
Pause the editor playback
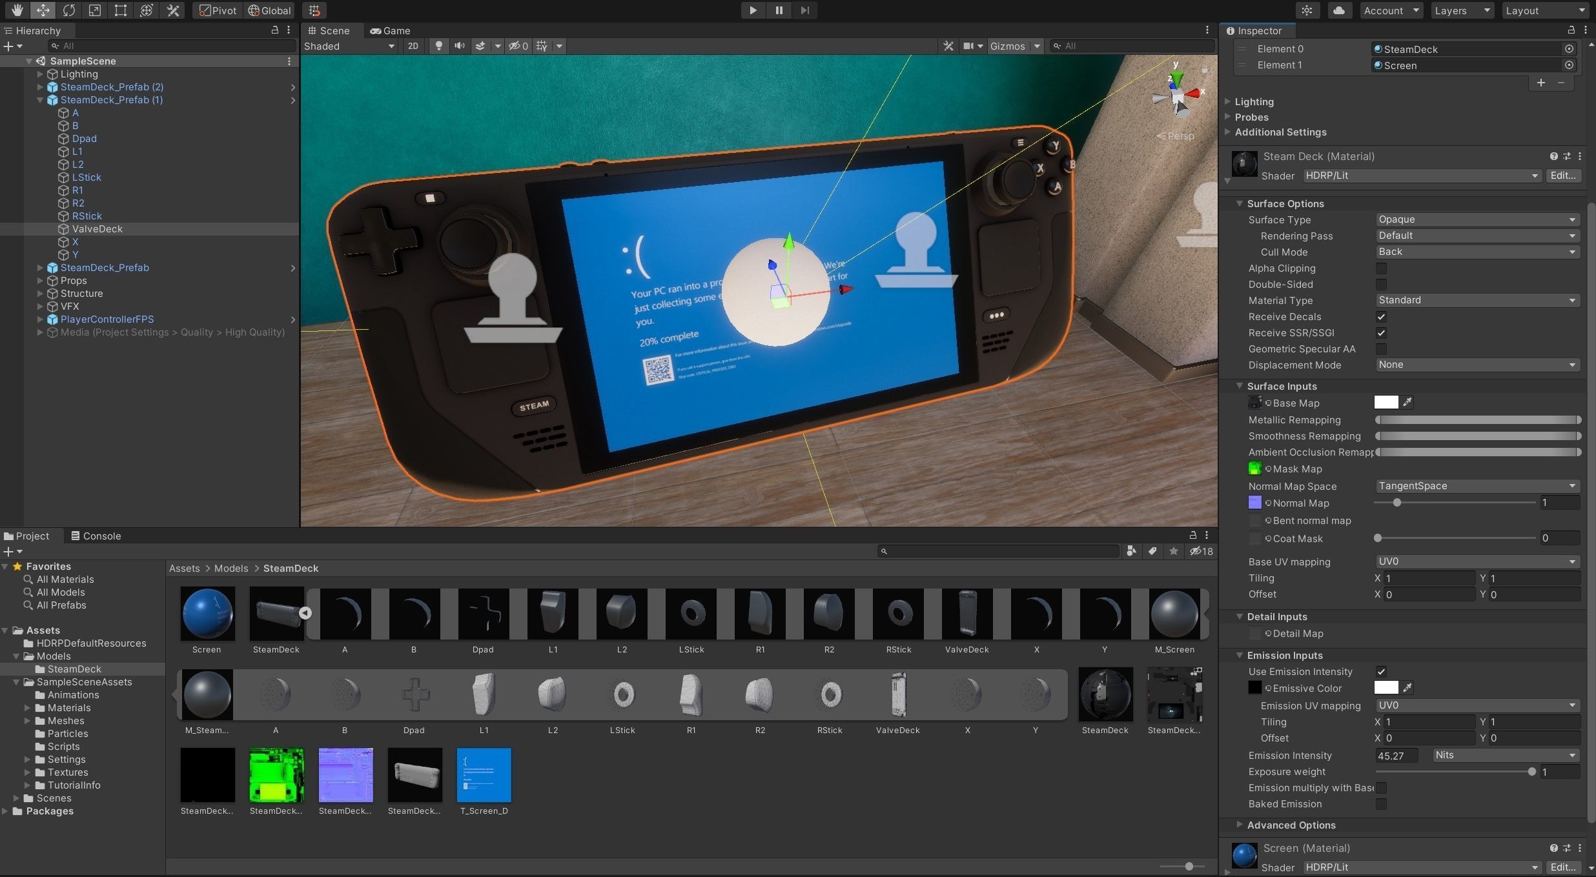pyautogui.click(x=779, y=10)
